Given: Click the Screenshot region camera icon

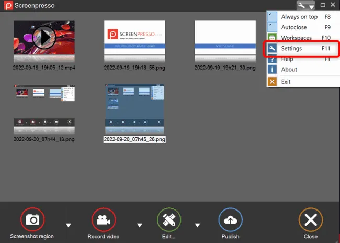Looking at the screenshot, I should [x=32, y=220].
